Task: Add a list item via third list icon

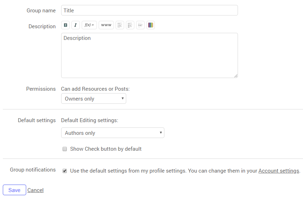Action: [x=140, y=25]
